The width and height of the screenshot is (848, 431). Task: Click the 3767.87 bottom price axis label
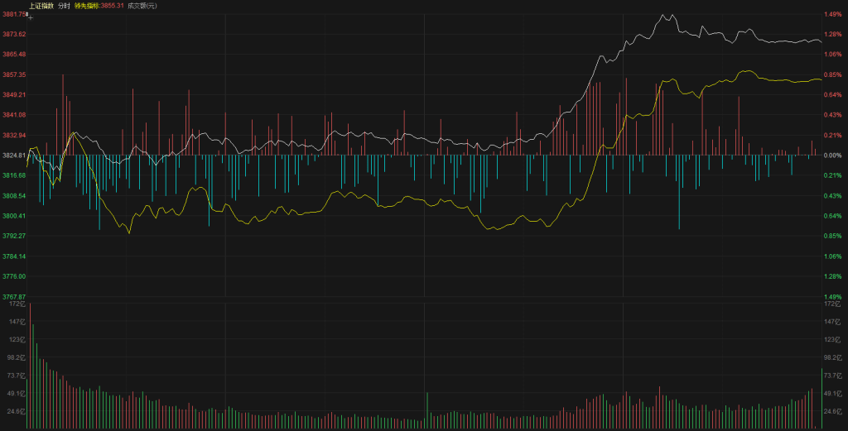pos(13,296)
